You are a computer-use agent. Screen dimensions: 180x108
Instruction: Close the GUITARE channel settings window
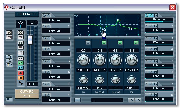[x=172, y=8]
